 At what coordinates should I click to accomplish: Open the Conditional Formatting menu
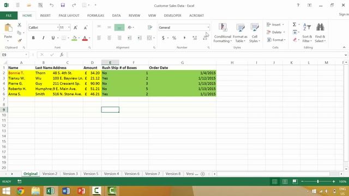(x=222, y=33)
